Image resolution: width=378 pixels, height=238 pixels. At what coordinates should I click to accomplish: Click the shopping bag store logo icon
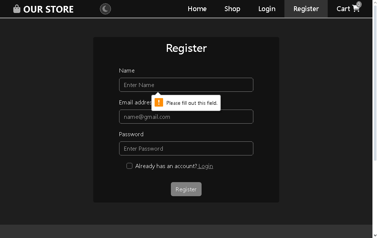(x=17, y=9)
